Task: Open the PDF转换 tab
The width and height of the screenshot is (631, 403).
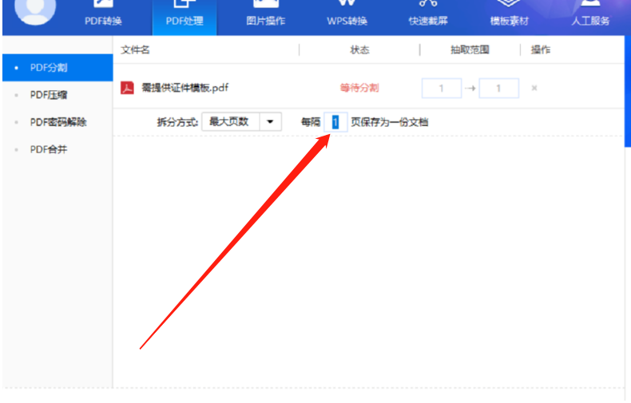Action: [x=103, y=16]
